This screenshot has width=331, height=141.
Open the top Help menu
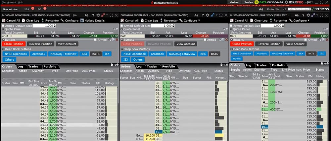(21, 2)
